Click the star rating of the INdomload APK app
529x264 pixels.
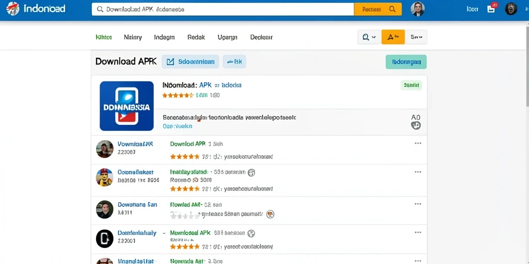(x=178, y=95)
